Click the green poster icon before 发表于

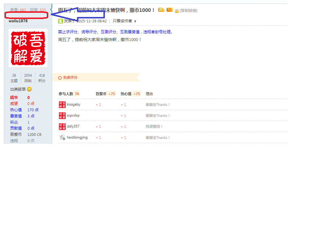[60, 21]
